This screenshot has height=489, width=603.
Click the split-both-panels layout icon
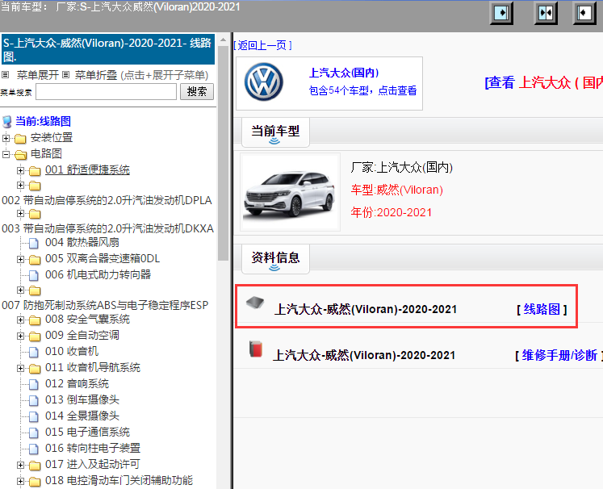[x=546, y=13]
